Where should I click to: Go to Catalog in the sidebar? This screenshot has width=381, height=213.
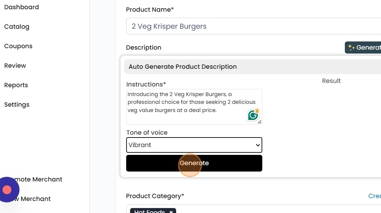[x=17, y=27]
